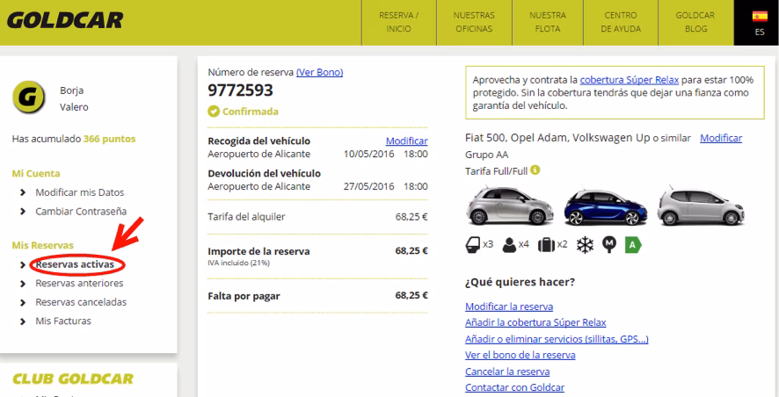Viewport: 779px width, 397px height.
Task: Click the IVA incluido (21%) note
Action: 238,263
